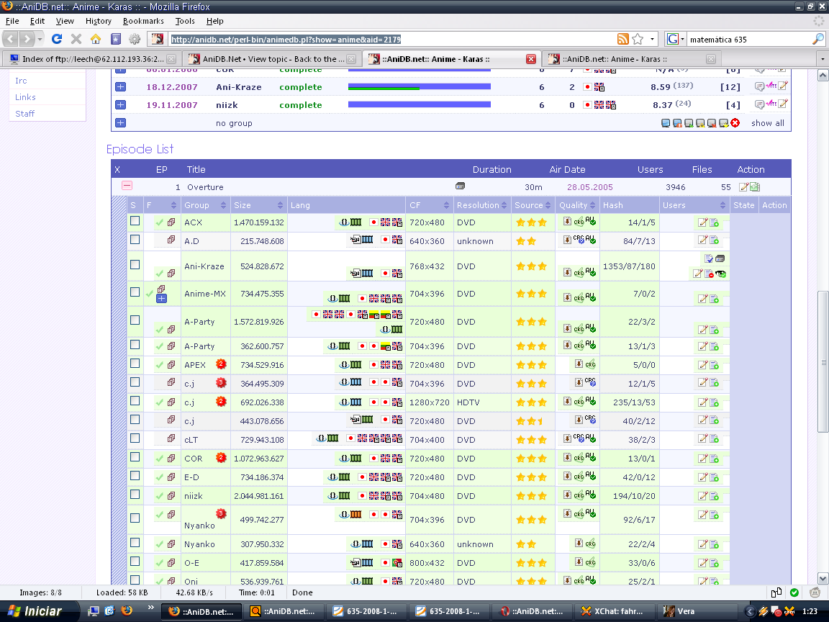The image size is (829, 622).
Task: Click the Google search field
Action: click(747, 39)
